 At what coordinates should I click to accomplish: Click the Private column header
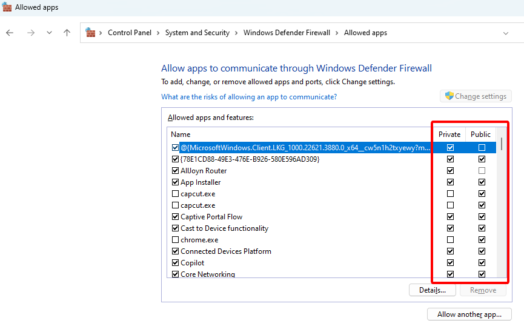click(449, 134)
